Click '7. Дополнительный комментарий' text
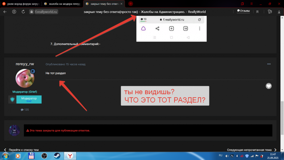Screen dimensions: 284x160 [x=75, y=44]
